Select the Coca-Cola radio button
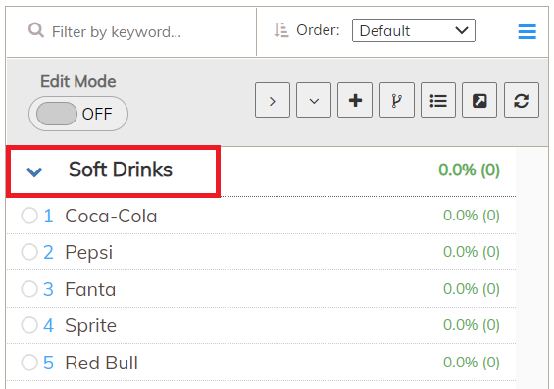Screen dimensions: 554x389 (29, 216)
